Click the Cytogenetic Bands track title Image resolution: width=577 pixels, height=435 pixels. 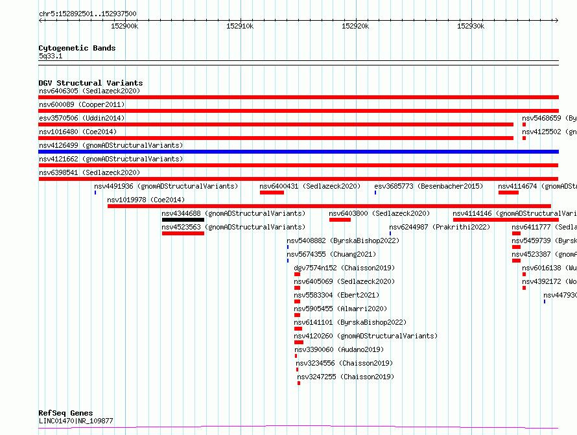click(x=77, y=48)
